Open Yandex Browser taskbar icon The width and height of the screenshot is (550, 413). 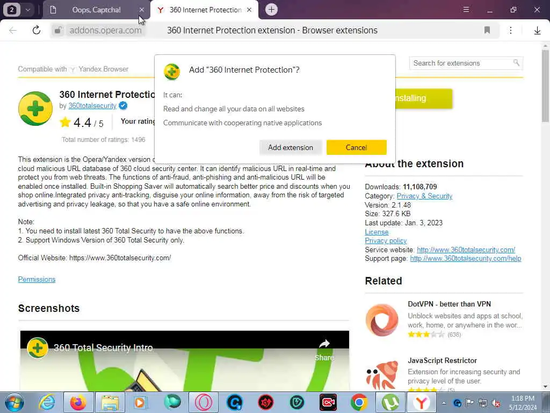(421, 402)
